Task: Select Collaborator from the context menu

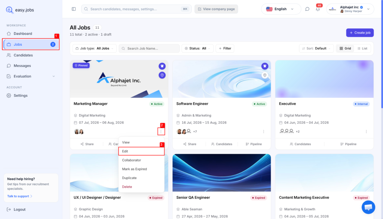Action: click(x=141, y=160)
